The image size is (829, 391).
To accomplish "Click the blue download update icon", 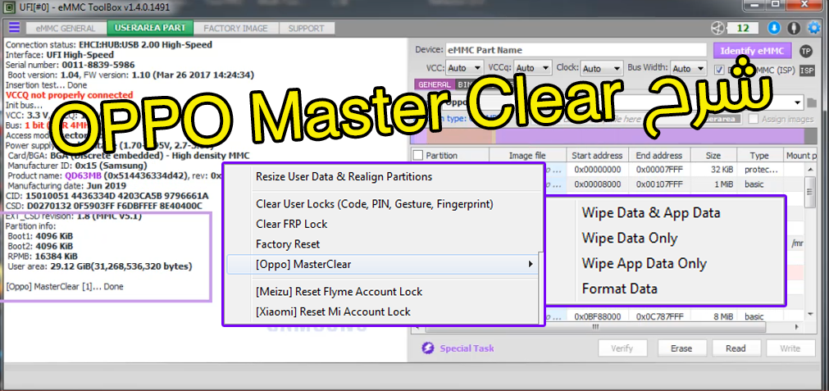I will [x=774, y=28].
